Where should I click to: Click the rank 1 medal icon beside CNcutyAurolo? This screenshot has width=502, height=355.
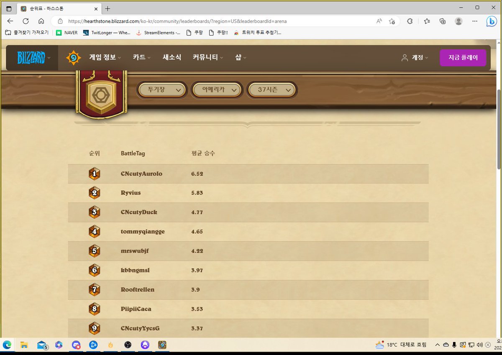point(94,174)
